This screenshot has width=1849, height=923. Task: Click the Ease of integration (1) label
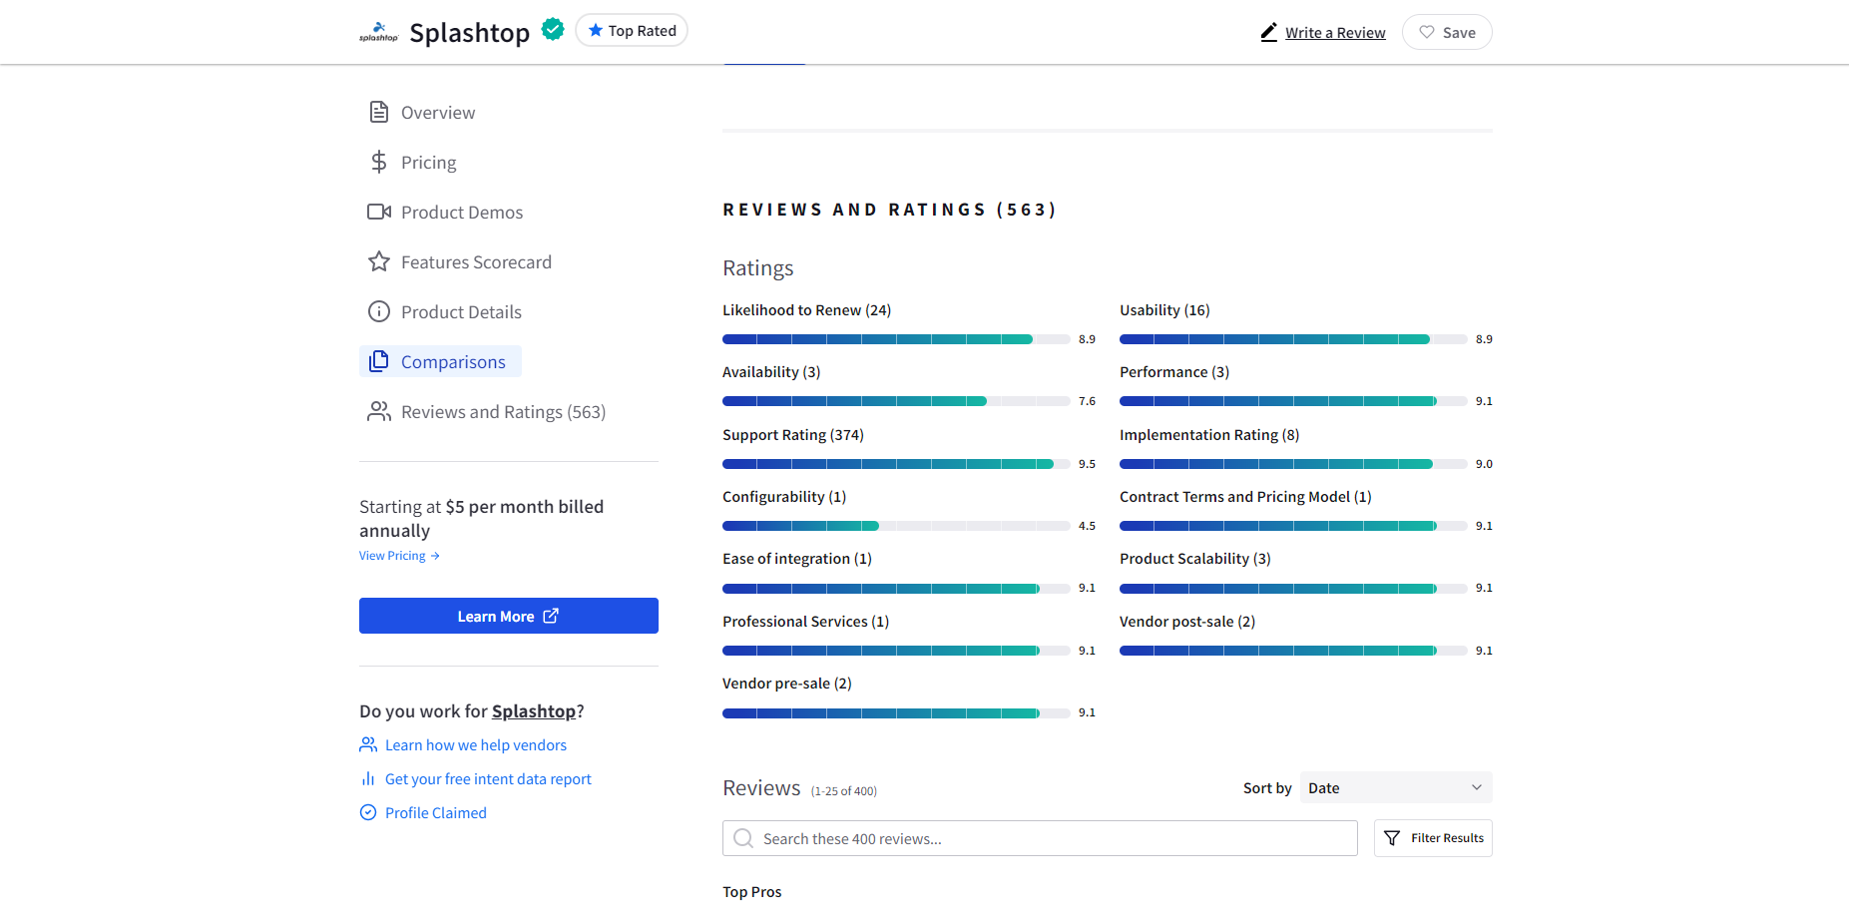(797, 559)
